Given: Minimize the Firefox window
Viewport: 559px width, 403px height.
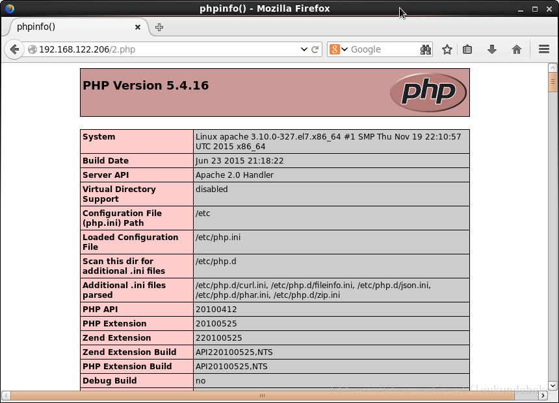Looking at the screenshot, I should pyautogui.click(x=521, y=10).
